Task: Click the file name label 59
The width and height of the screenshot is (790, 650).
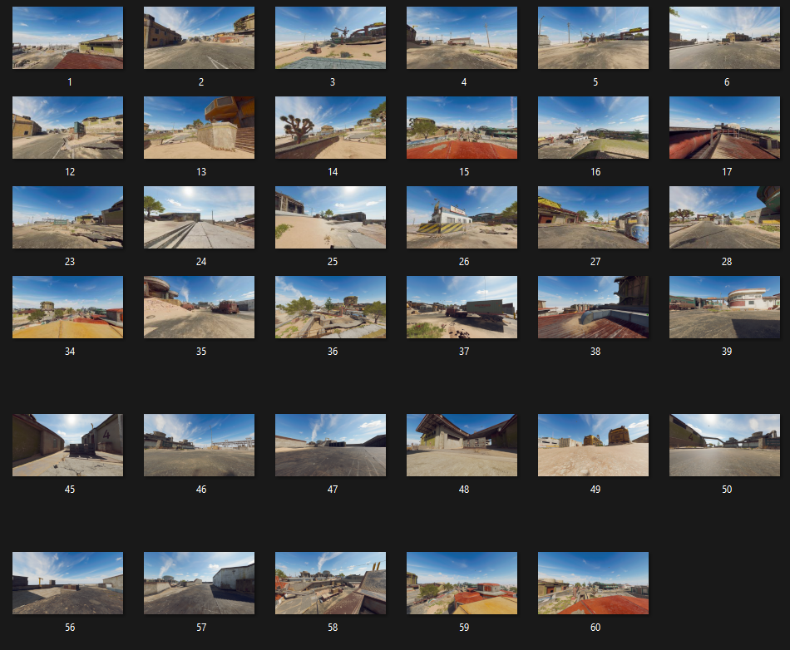Action: click(x=464, y=628)
